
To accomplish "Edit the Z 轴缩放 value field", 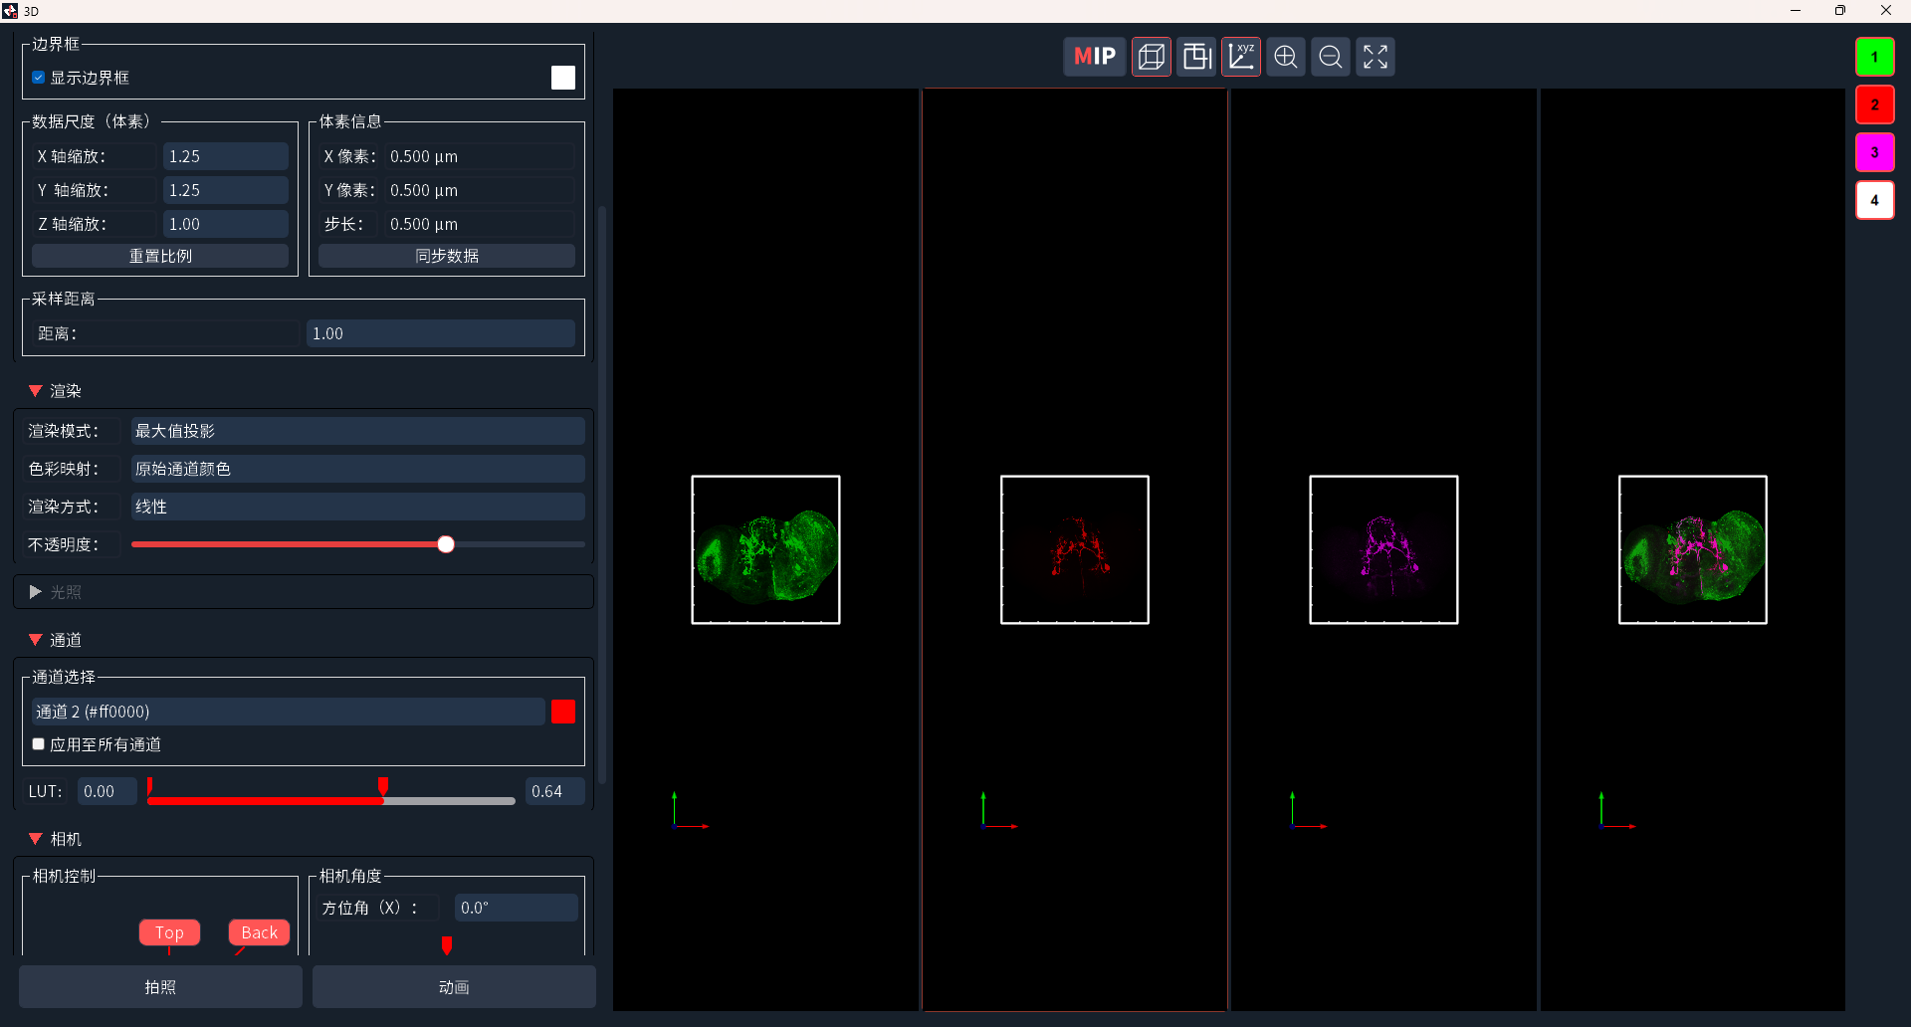I will (x=226, y=224).
